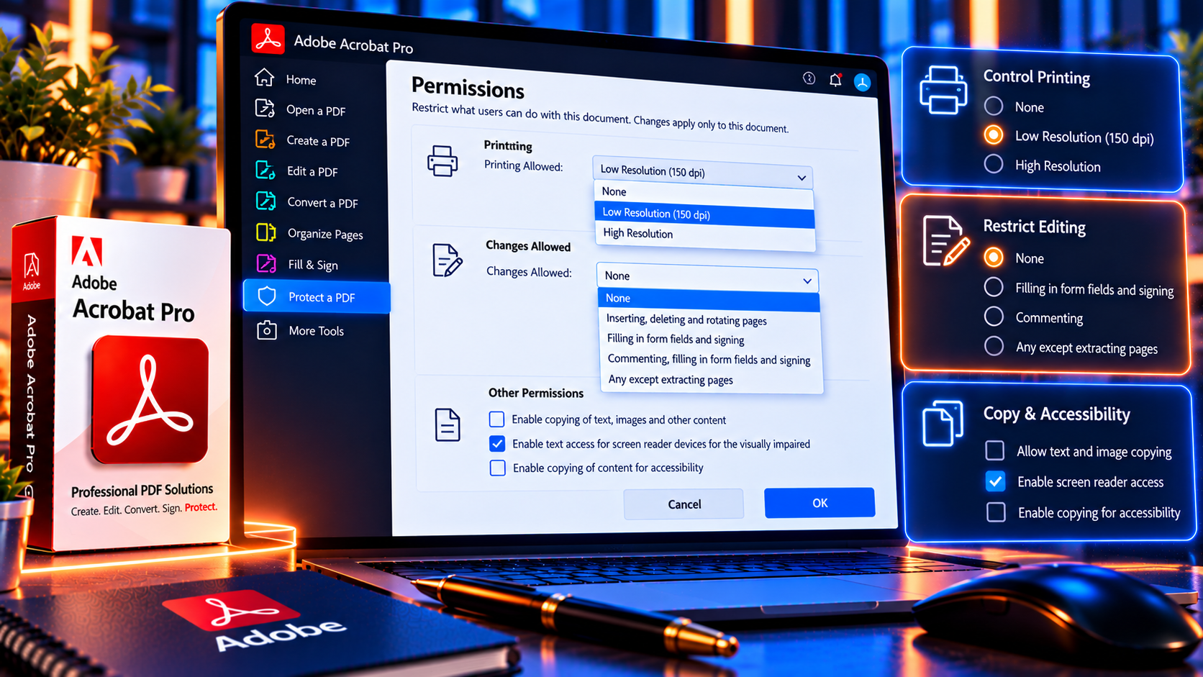Confirm permissions with OK button
The height and width of the screenshot is (677, 1203).
tap(820, 503)
